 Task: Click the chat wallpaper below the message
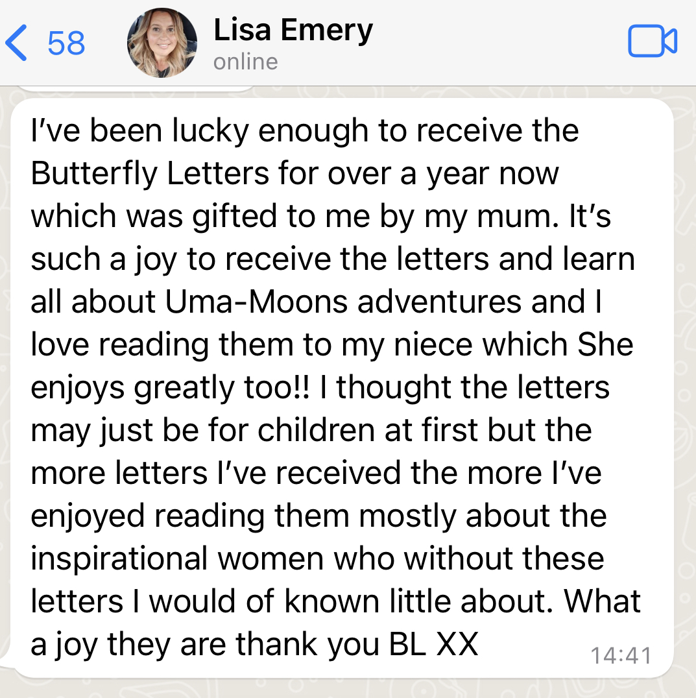[348, 687]
